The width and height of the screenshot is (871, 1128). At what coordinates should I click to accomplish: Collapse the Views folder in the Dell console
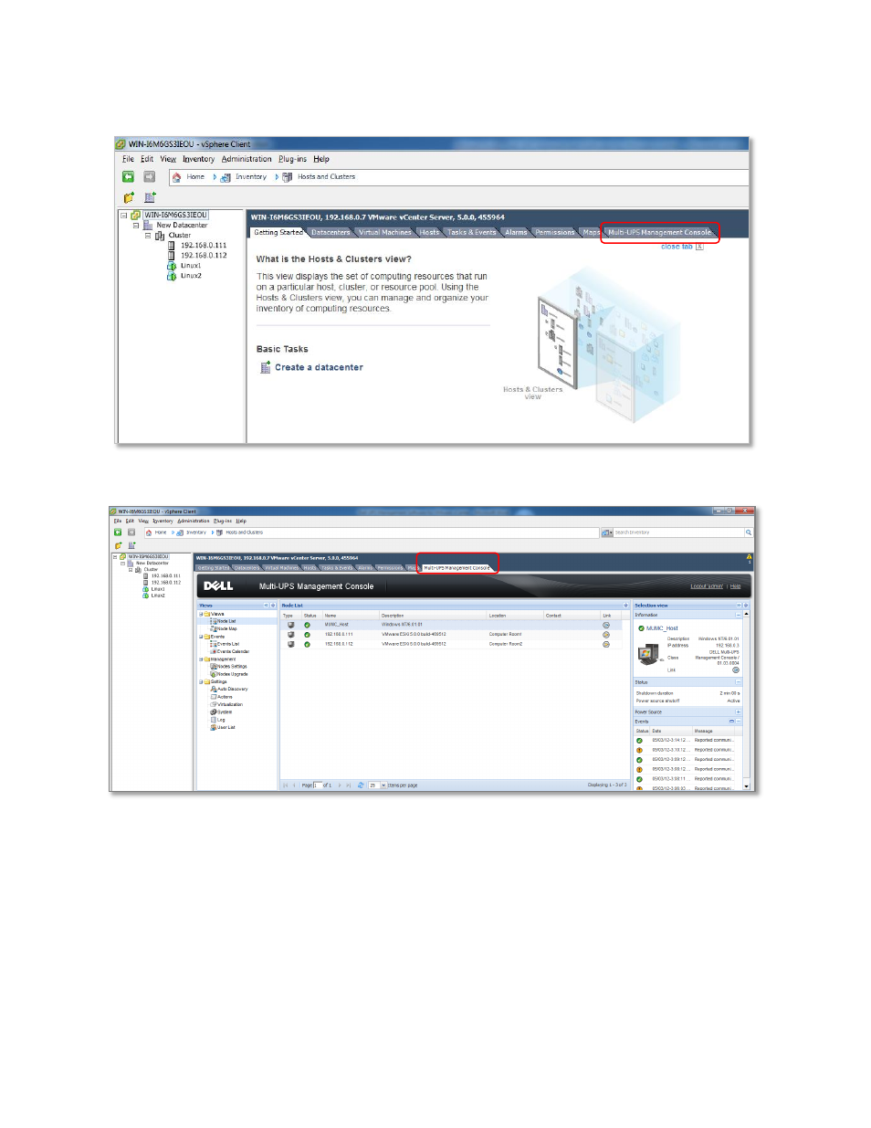[x=201, y=614]
